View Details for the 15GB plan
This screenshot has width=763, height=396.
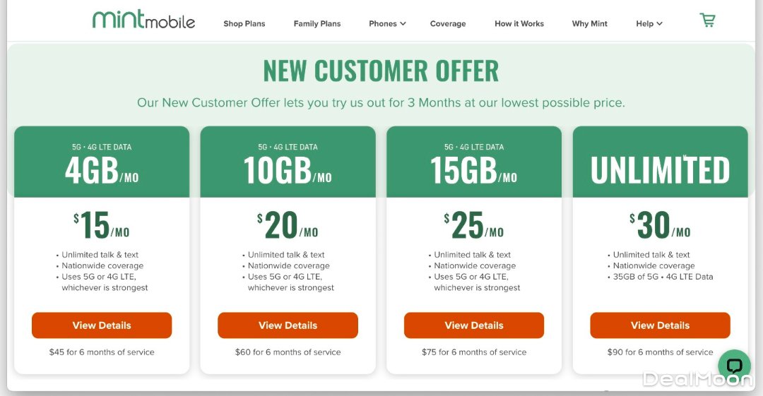click(474, 325)
